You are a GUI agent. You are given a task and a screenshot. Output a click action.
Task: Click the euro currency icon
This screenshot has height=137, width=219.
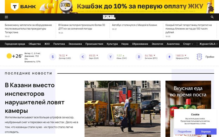point(83,57)
